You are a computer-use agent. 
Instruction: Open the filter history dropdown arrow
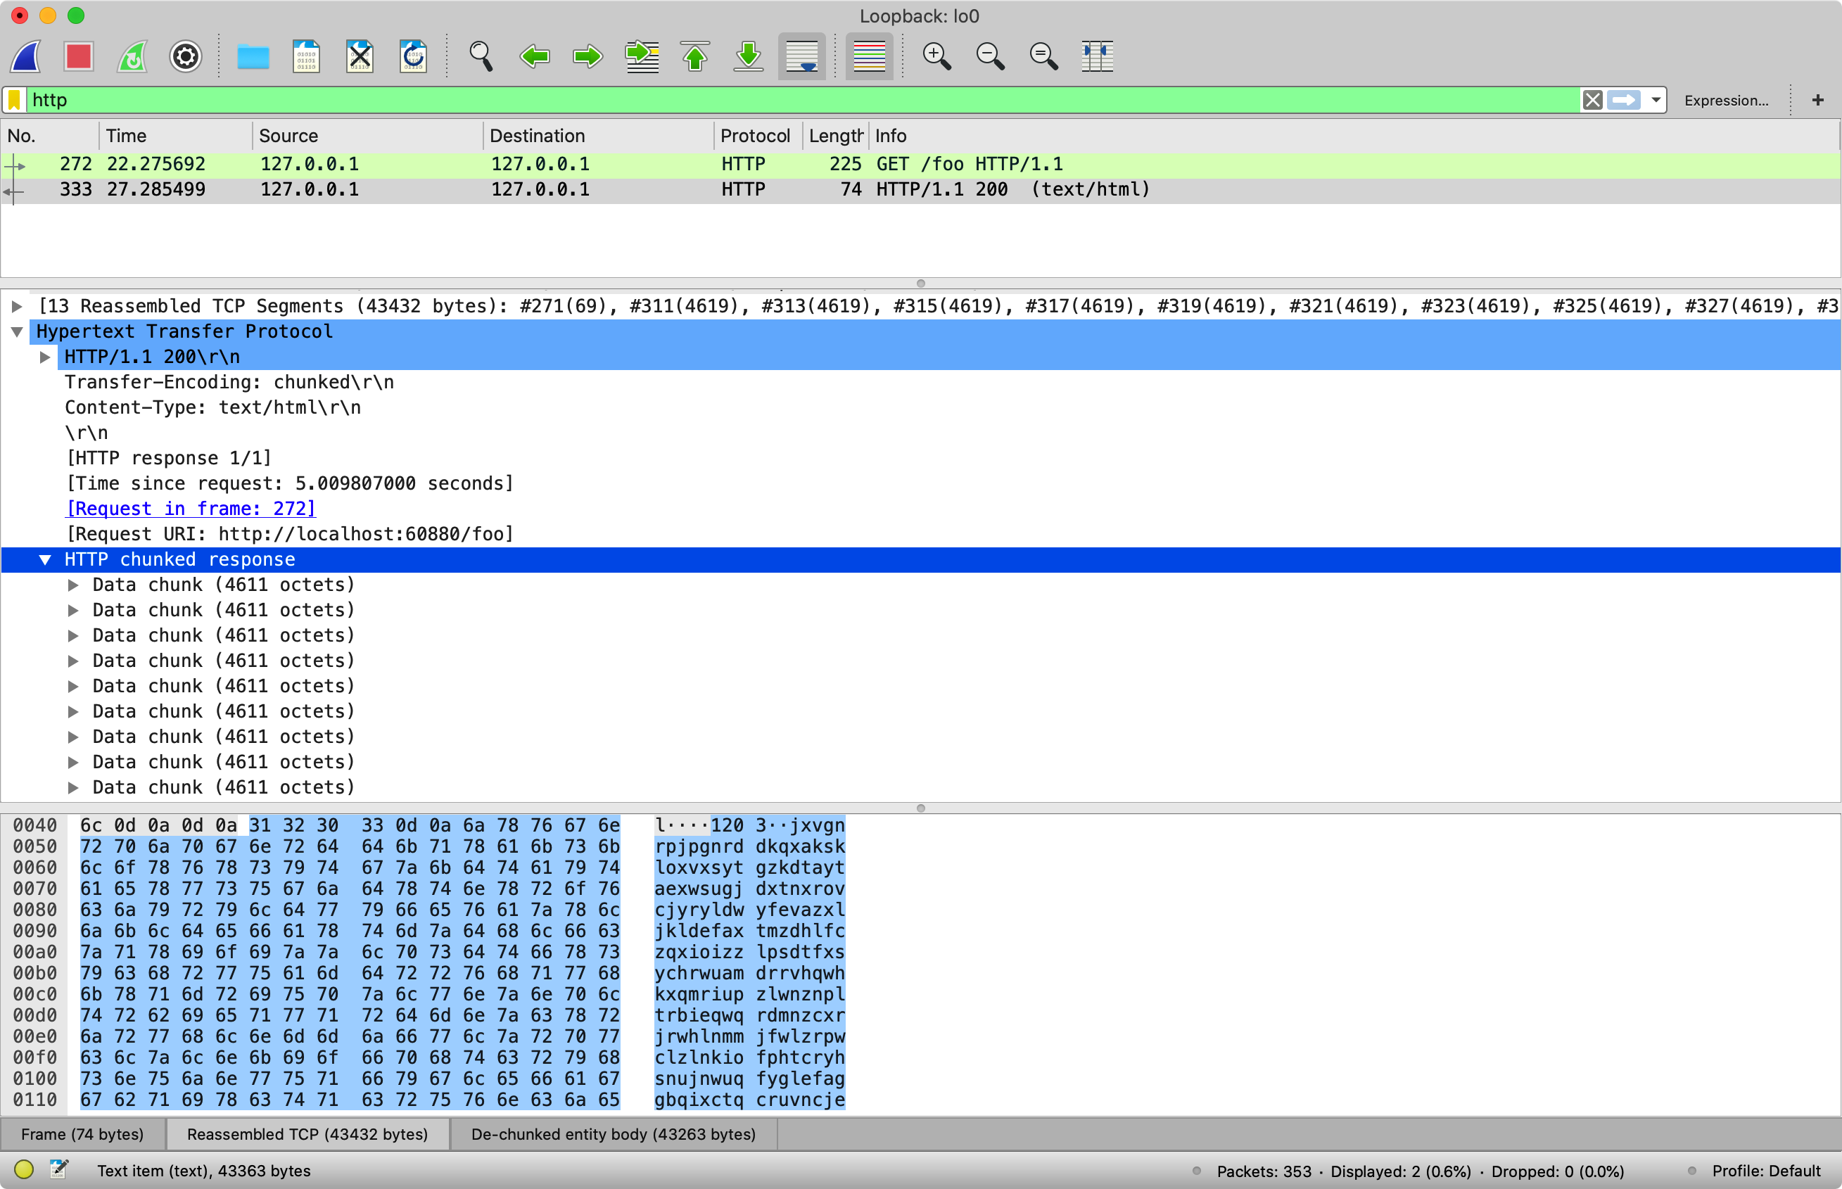coord(1656,100)
